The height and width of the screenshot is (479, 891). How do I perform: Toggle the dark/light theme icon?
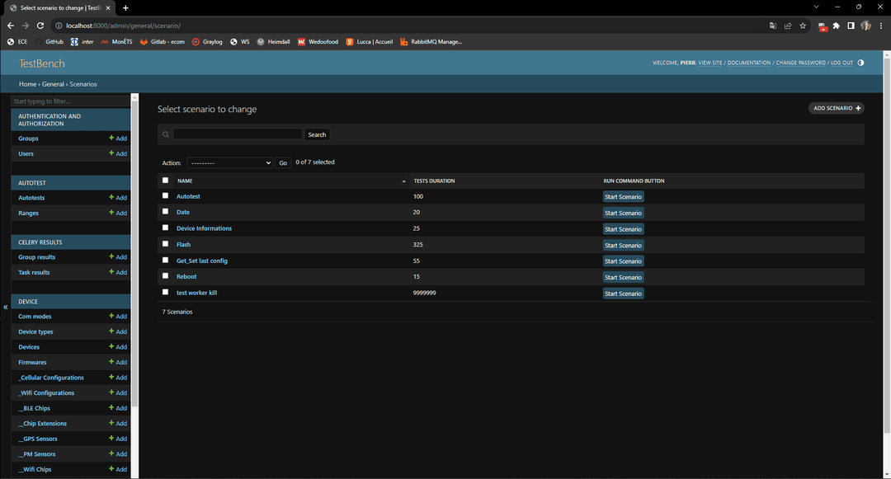tap(860, 63)
